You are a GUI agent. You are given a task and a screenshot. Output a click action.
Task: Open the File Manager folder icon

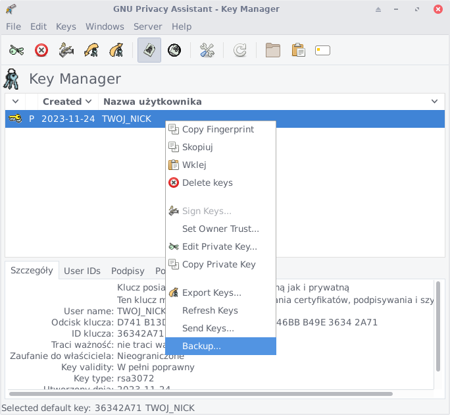click(273, 50)
